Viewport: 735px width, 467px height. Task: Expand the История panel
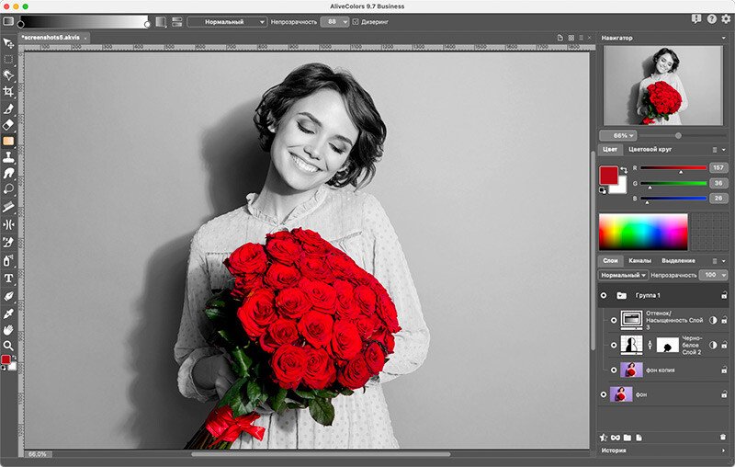[614, 451]
